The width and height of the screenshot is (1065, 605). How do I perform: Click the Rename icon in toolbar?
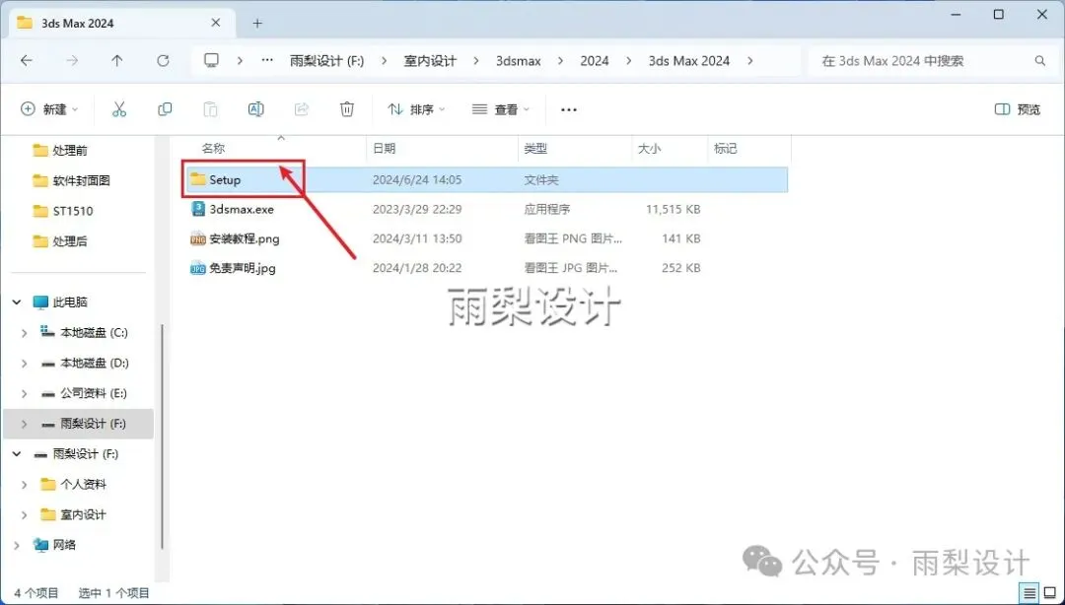256,109
